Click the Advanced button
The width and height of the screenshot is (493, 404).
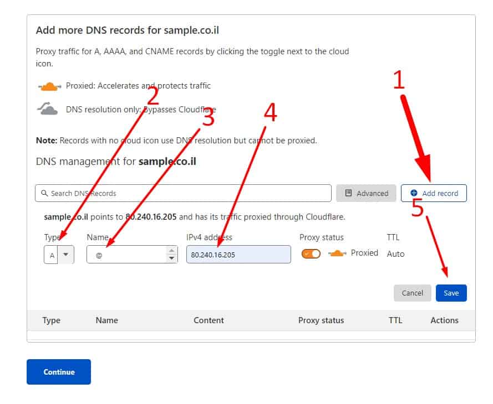[x=366, y=193]
